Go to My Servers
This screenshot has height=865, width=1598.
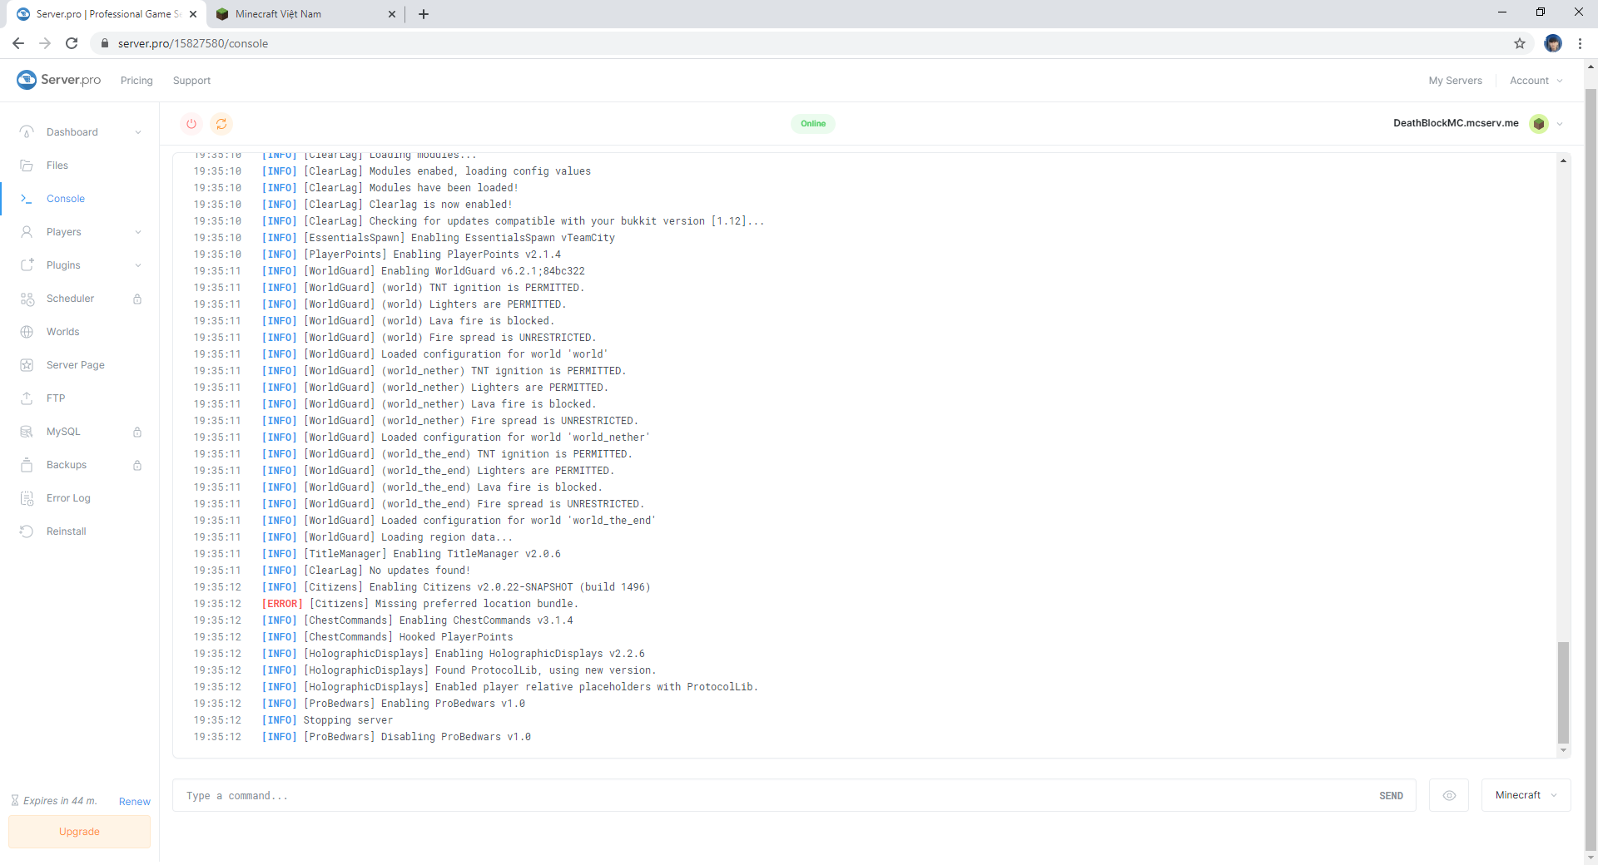(1456, 81)
